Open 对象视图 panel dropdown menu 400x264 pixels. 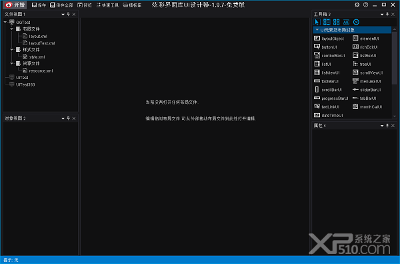tap(63, 118)
